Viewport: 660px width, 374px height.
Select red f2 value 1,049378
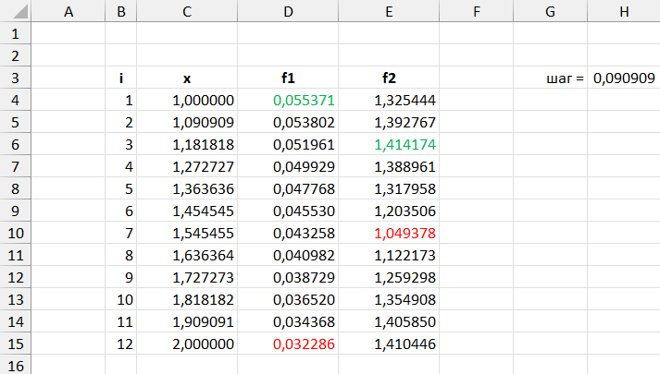(x=389, y=233)
